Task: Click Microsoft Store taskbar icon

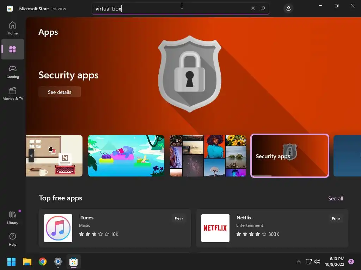Action: (74, 262)
